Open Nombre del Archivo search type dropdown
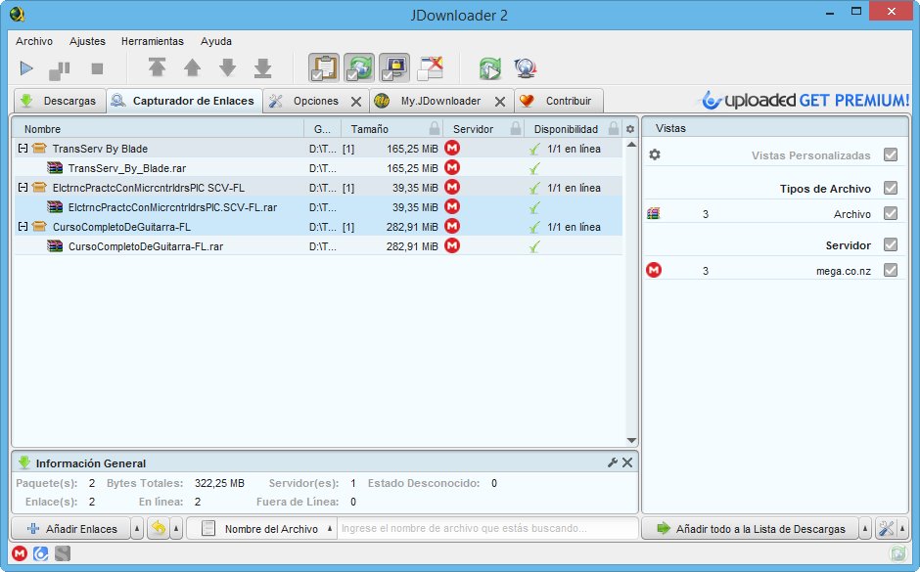 pos(261,529)
